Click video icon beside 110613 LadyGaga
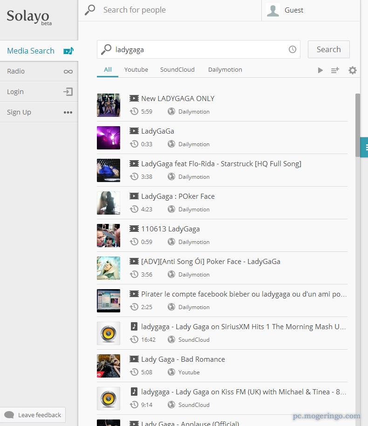Image resolution: width=368 pixels, height=426 pixels. [134, 229]
